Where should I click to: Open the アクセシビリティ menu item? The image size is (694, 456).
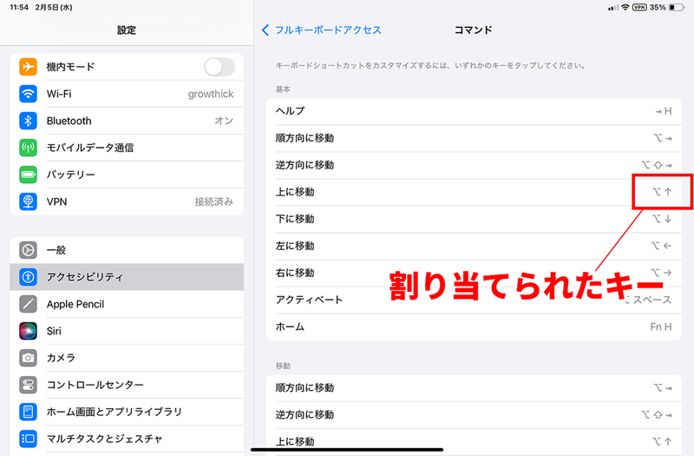coord(127,277)
